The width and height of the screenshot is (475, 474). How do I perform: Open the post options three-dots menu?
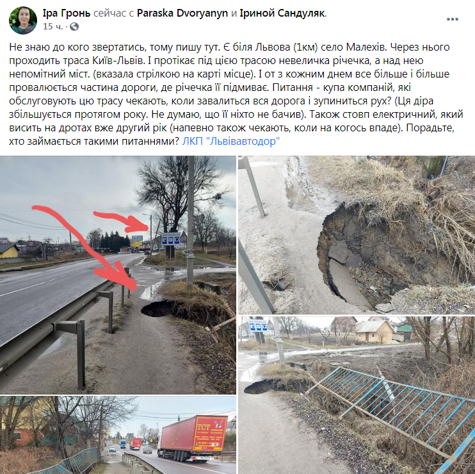[453, 19]
